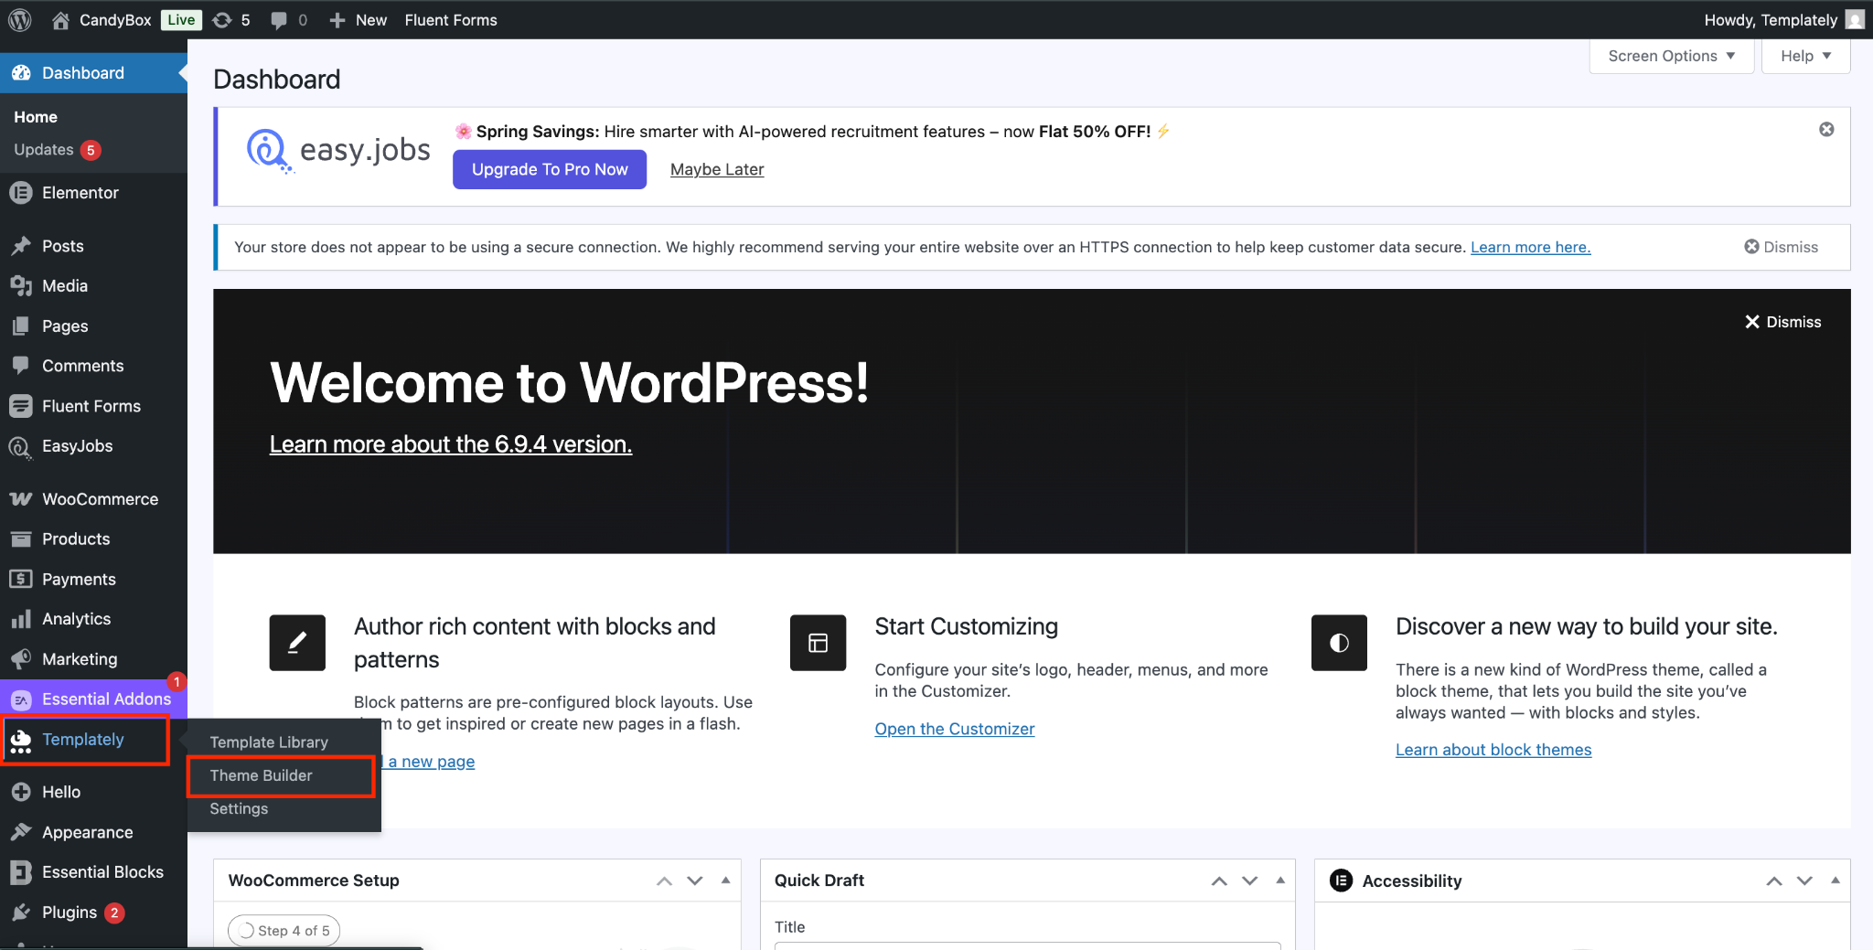Dismiss the Welcome to WordPress panel
This screenshot has width=1873, height=950.
click(1782, 322)
